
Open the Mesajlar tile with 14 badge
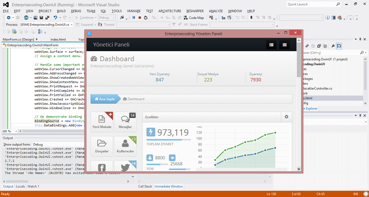[125, 122]
